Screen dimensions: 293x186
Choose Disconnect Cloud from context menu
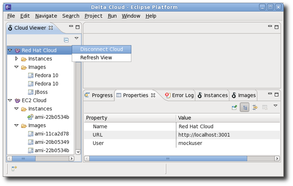tap(102, 49)
